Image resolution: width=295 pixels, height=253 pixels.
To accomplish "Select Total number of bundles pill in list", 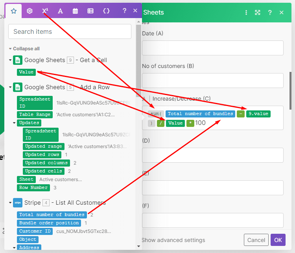I will [52, 215].
